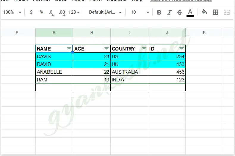
Task: Select age cell with value 21
Action: 92,64
